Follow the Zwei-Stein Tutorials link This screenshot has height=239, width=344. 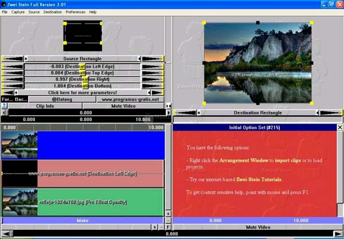259,179
